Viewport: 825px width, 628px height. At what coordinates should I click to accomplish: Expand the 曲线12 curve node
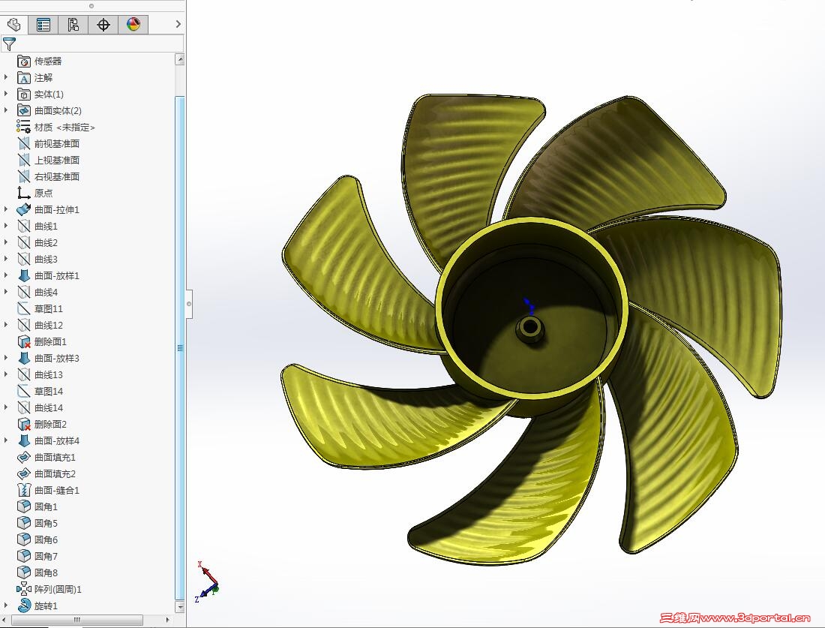point(6,325)
